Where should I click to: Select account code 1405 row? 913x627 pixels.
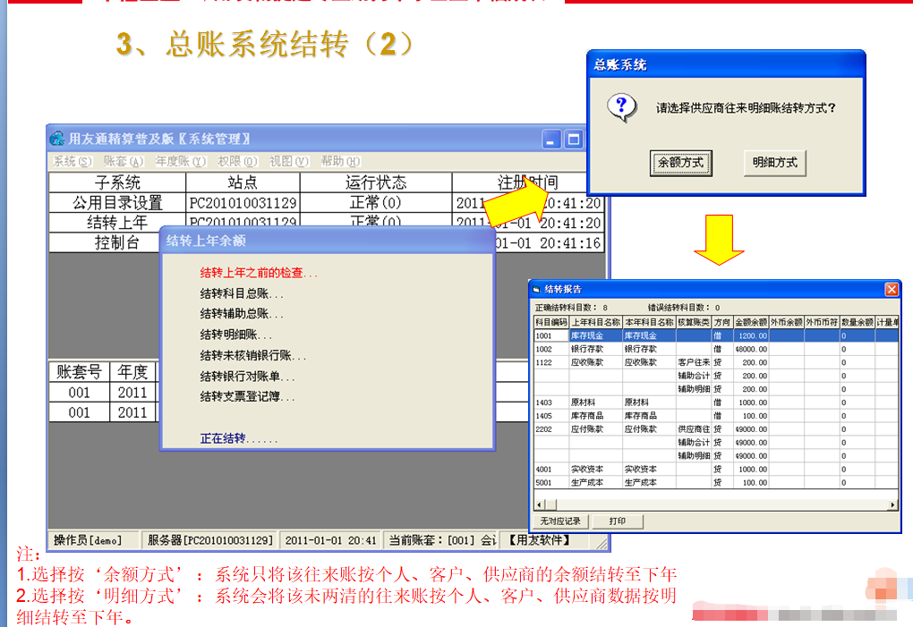click(x=715, y=416)
